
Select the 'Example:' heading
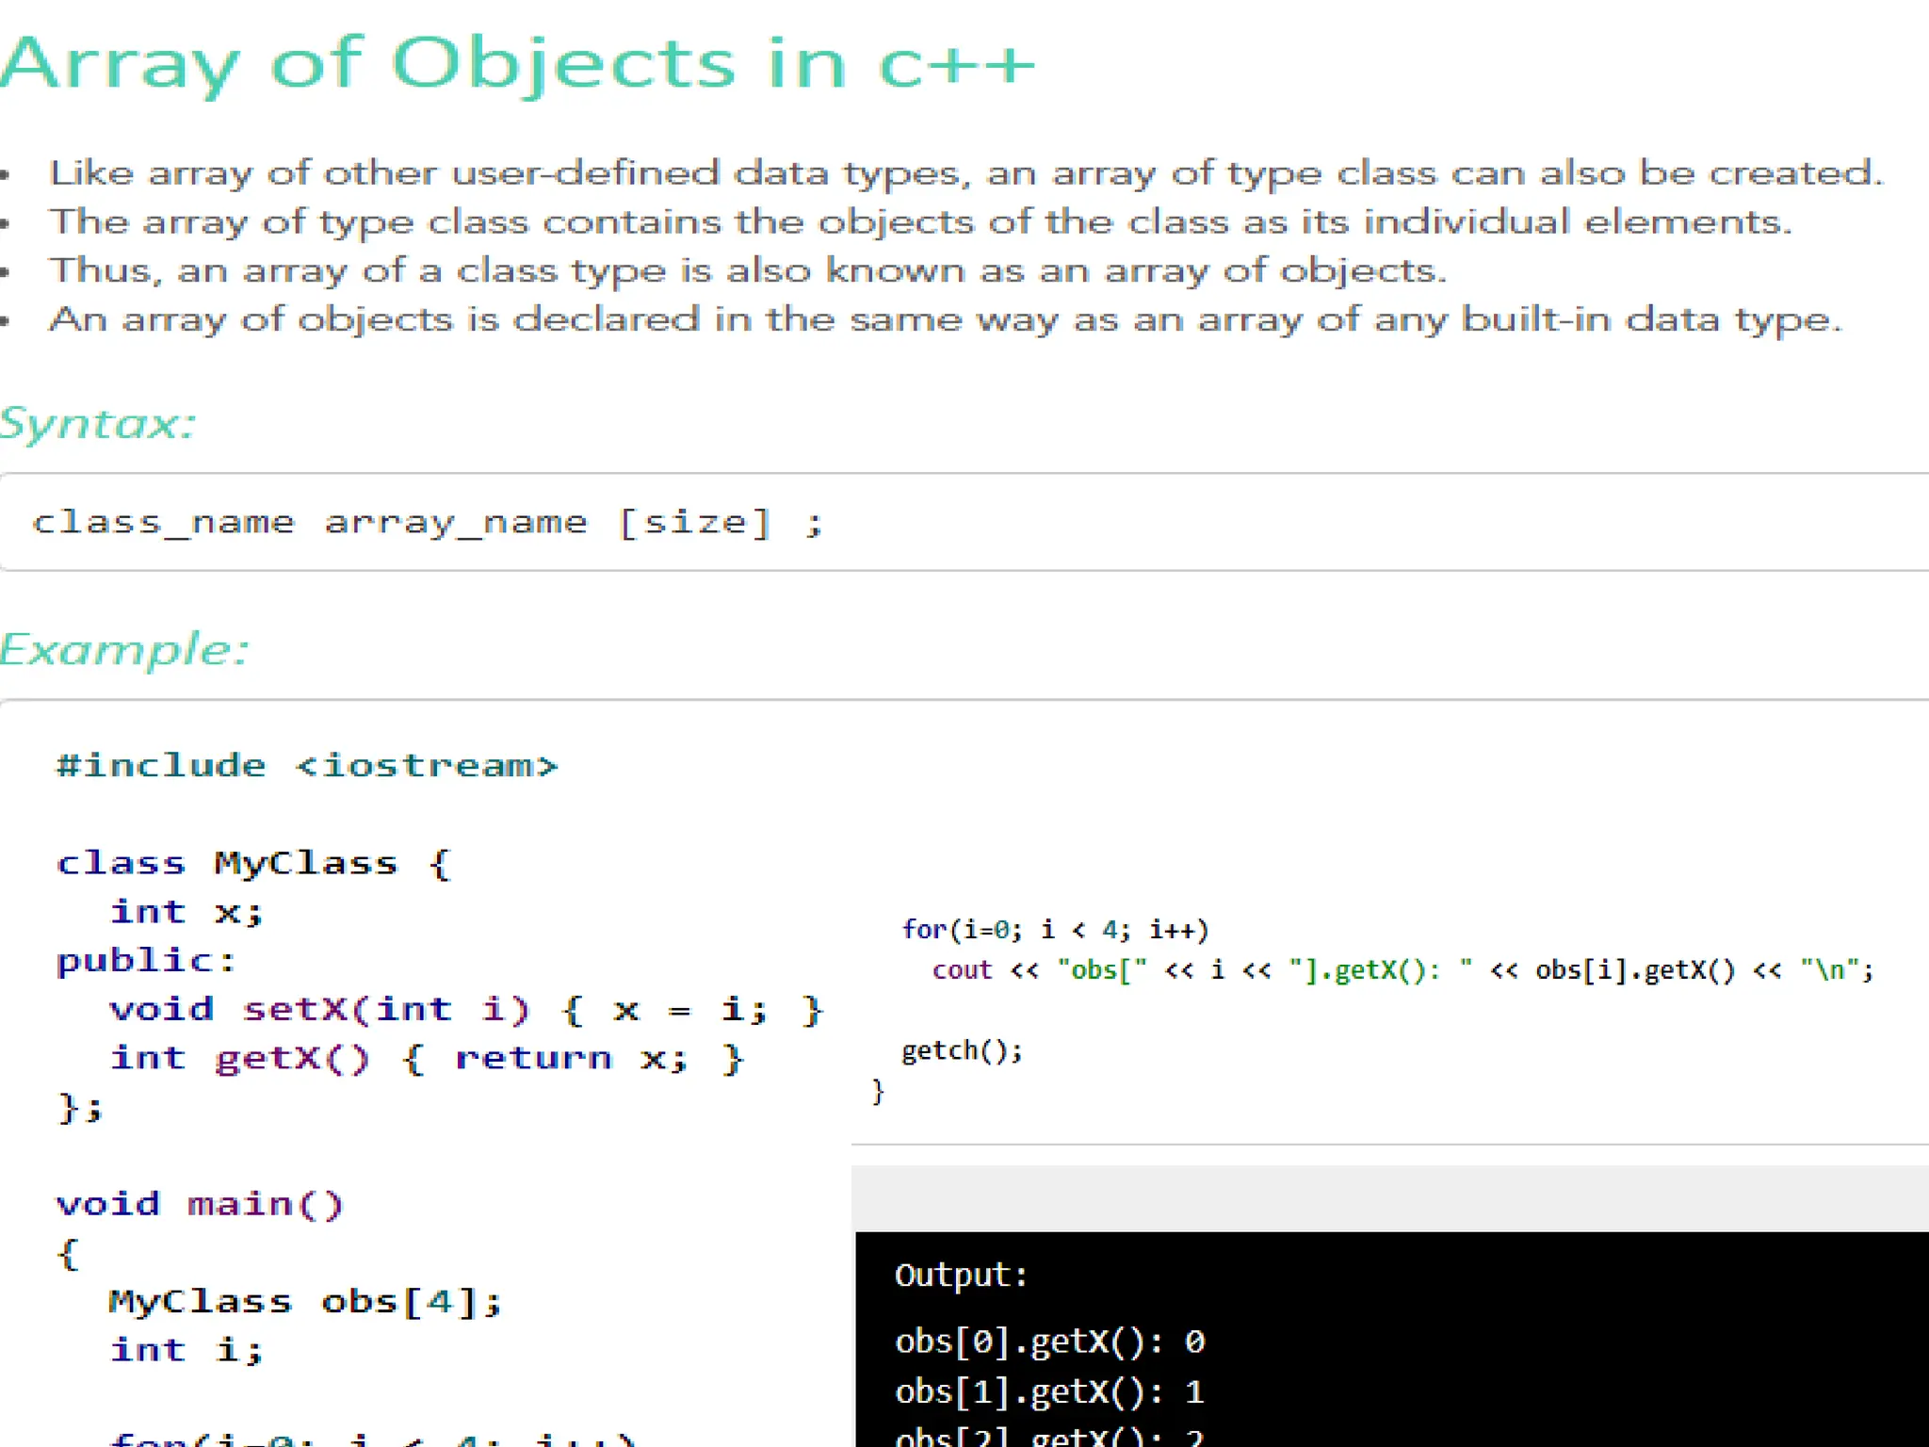124,650
